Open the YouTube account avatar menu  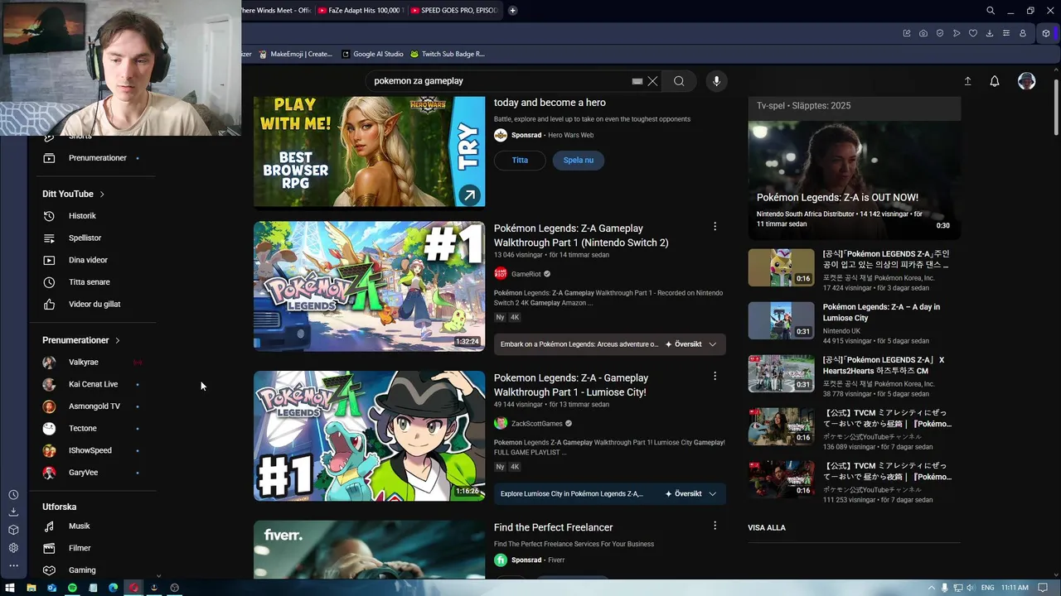1026,81
